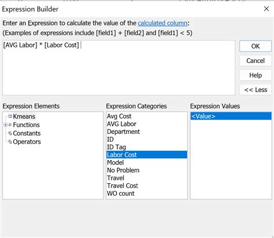Select the Travel category

147,178
